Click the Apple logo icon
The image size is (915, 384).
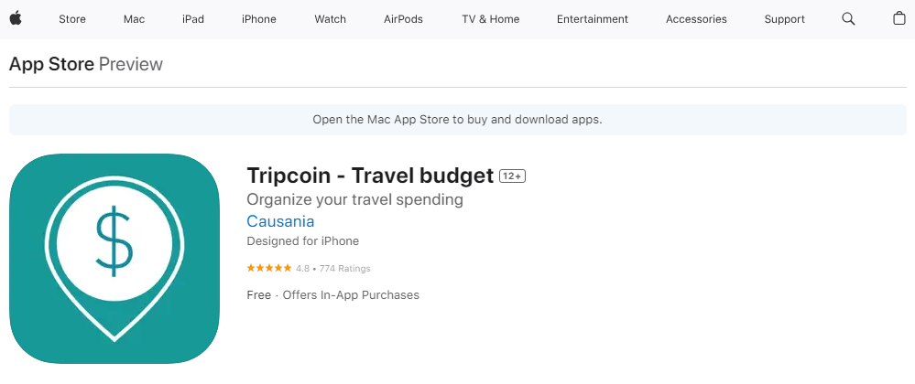coord(16,18)
